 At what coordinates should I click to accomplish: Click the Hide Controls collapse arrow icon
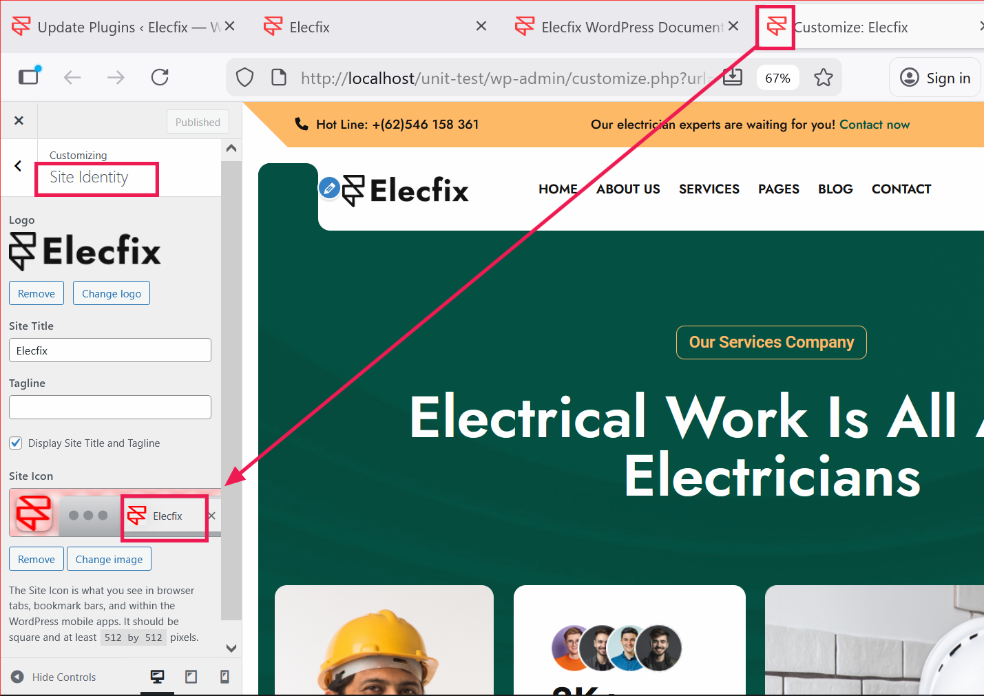point(18,677)
